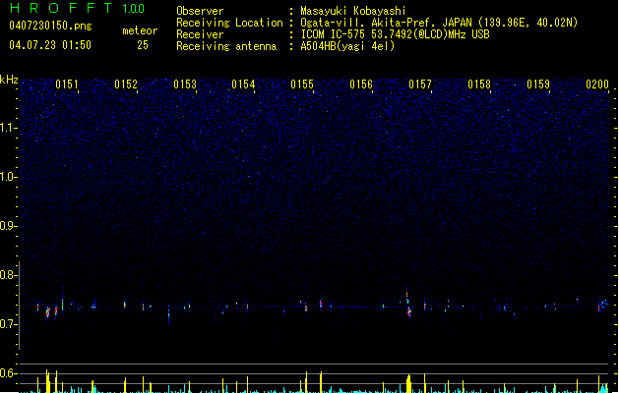Click observer name Masayuki Kobayashi
Screen dimensions: 619x393
[353, 11]
